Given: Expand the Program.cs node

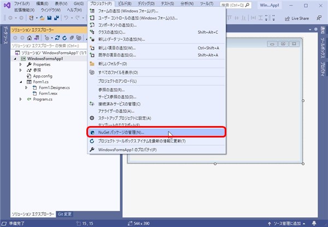Looking at the screenshot, I should tap(21, 99).
